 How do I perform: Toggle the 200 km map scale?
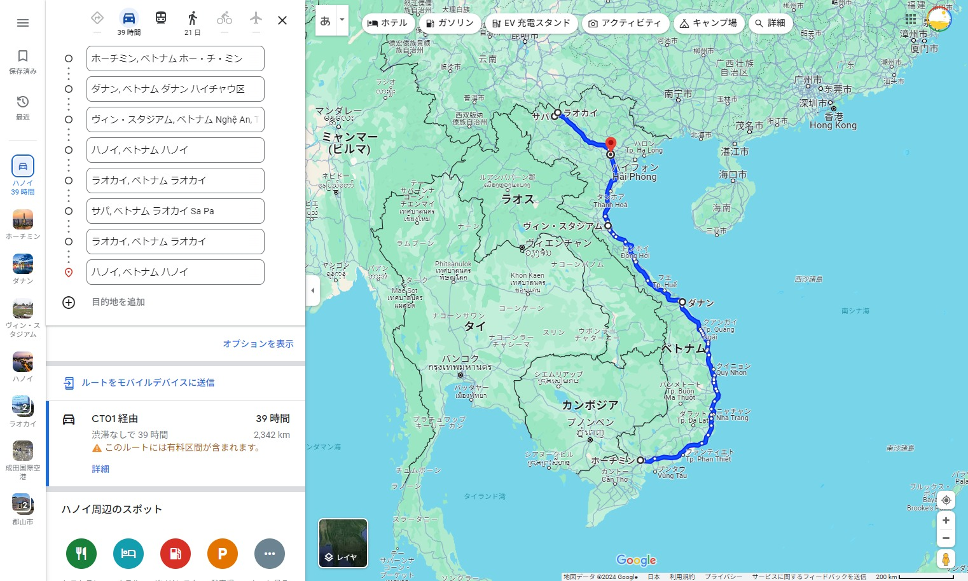(914, 577)
